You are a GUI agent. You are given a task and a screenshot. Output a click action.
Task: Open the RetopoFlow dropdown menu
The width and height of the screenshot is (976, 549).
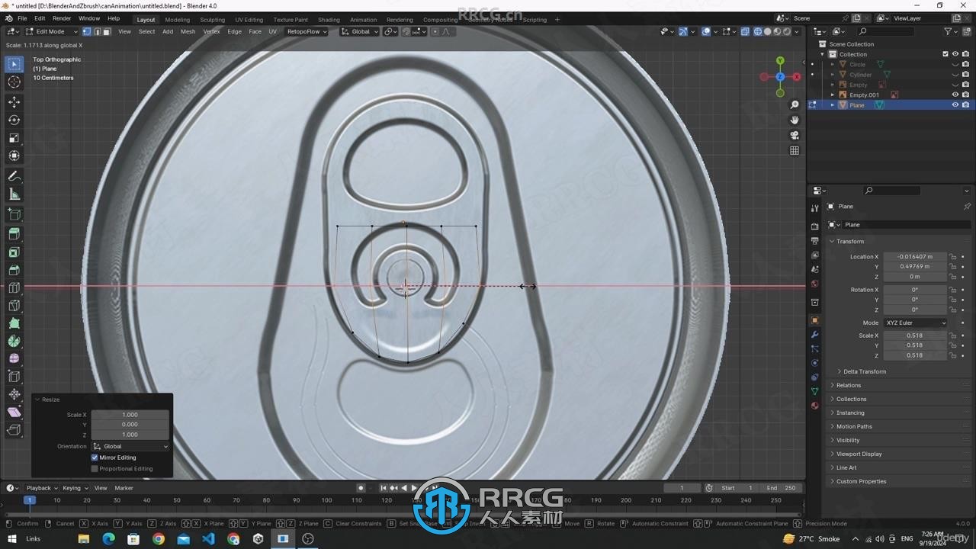pos(307,31)
